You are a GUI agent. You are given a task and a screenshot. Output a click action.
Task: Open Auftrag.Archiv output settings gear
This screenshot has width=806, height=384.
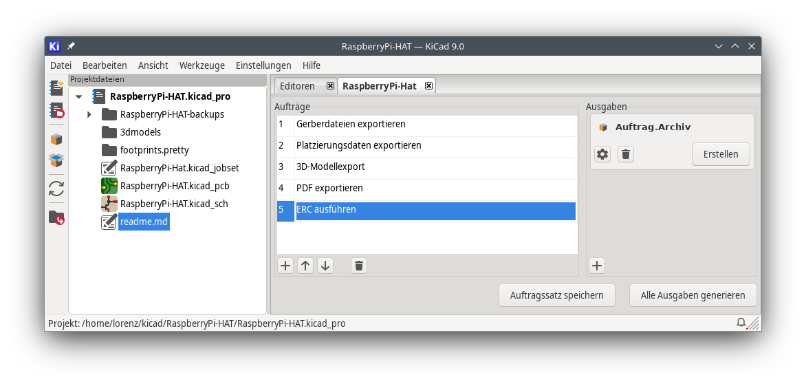click(x=602, y=154)
